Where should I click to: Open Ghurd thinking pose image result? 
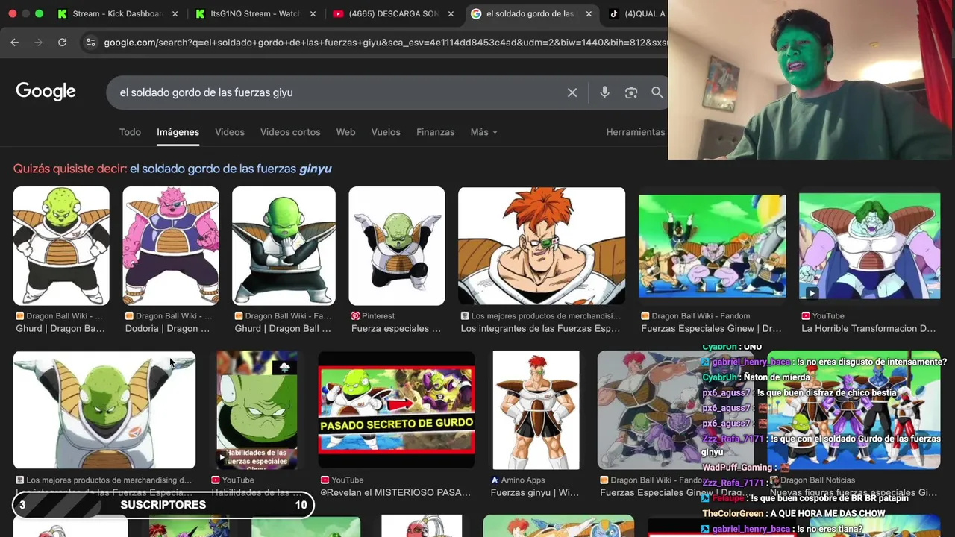coord(284,246)
